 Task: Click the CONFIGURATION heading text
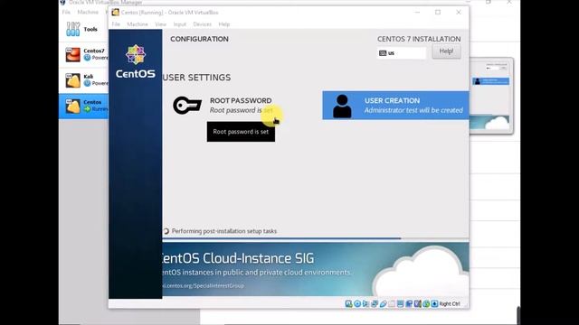199,39
